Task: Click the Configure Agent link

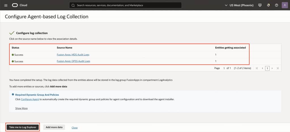Action: coord(30,99)
